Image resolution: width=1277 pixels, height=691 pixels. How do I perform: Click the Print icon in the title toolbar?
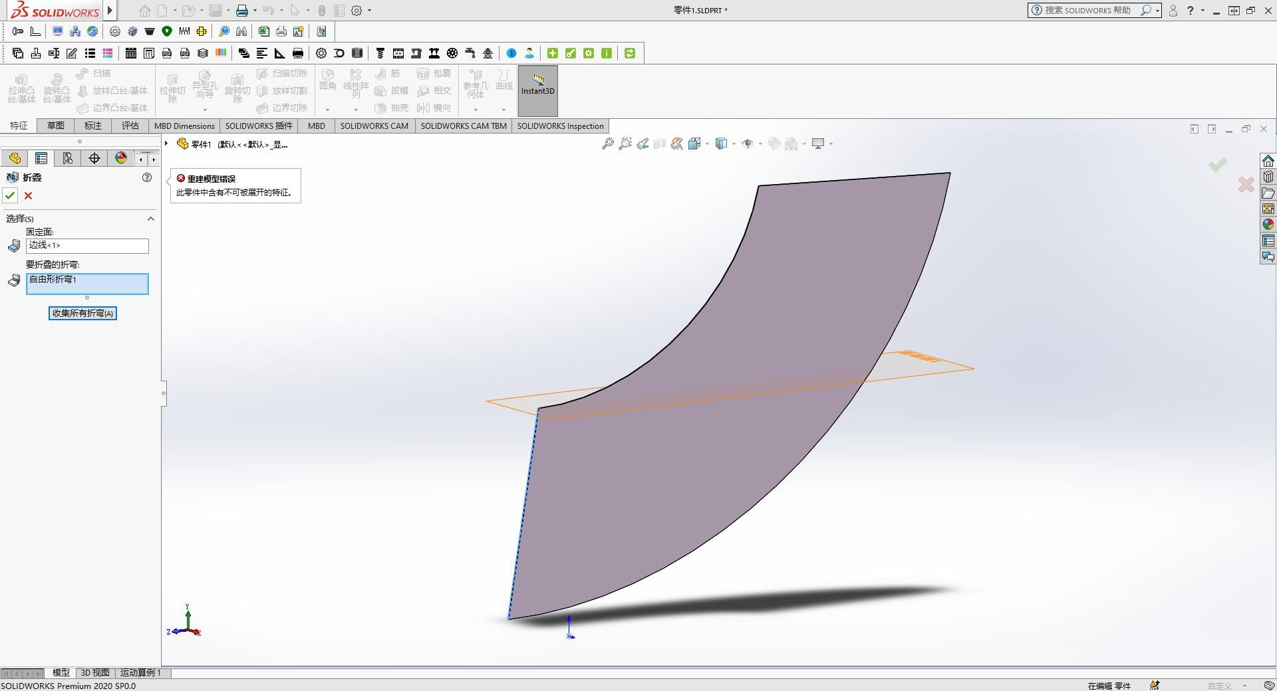pos(242,11)
